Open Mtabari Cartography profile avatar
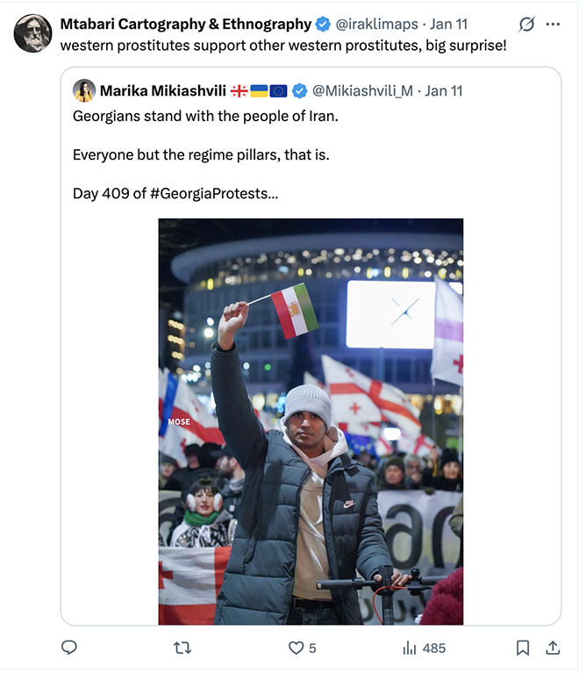The image size is (586, 674). (33, 33)
